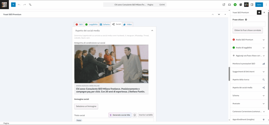Expand the Contenuto Cornerstone section
This screenshot has width=269, height=125.
pos(249,111)
